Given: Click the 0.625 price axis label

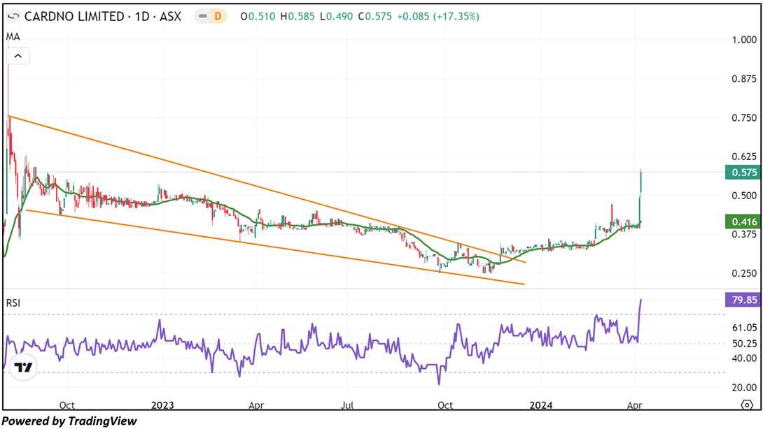Looking at the screenshot, I should click(x=745, y=157).
